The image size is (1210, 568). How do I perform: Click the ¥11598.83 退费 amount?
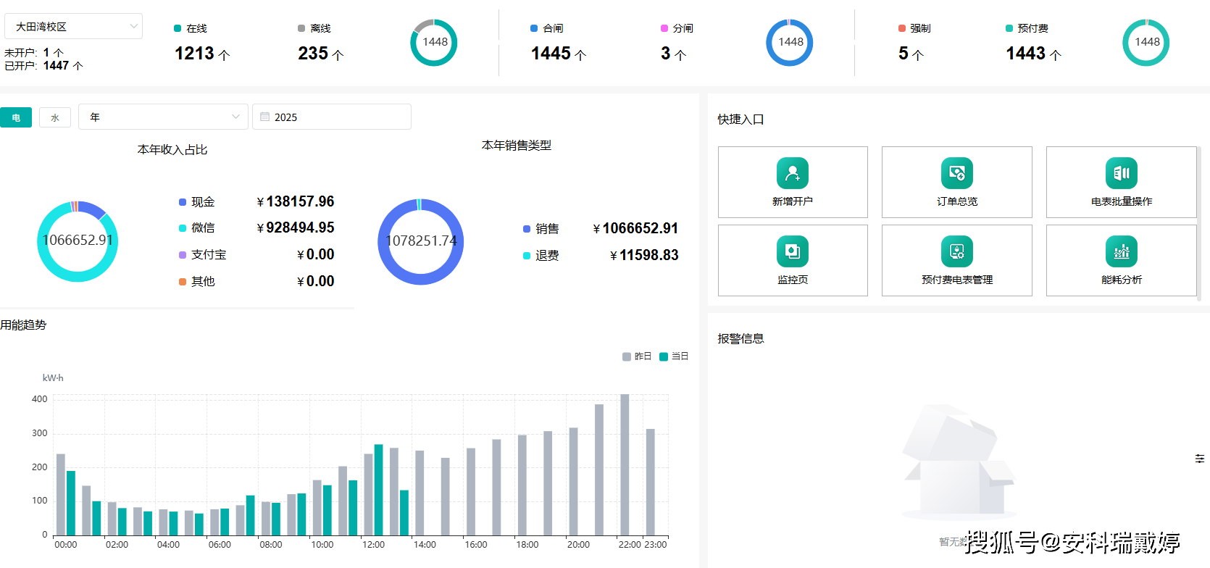point(644,255)
